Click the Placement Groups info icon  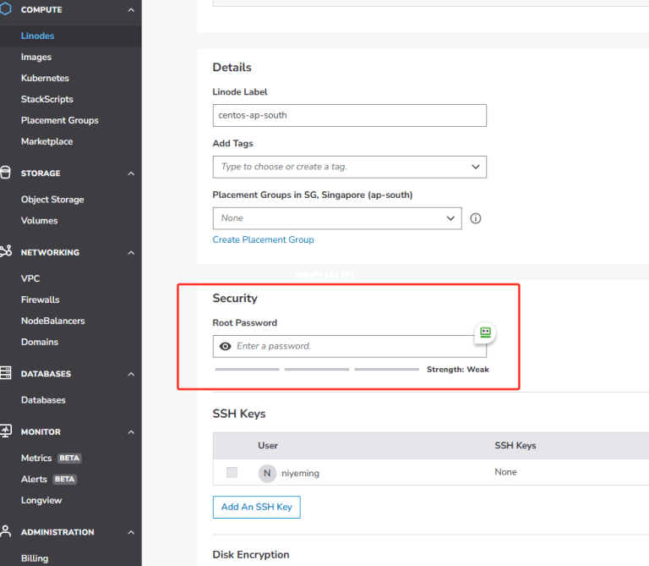(x=476, y=218)
